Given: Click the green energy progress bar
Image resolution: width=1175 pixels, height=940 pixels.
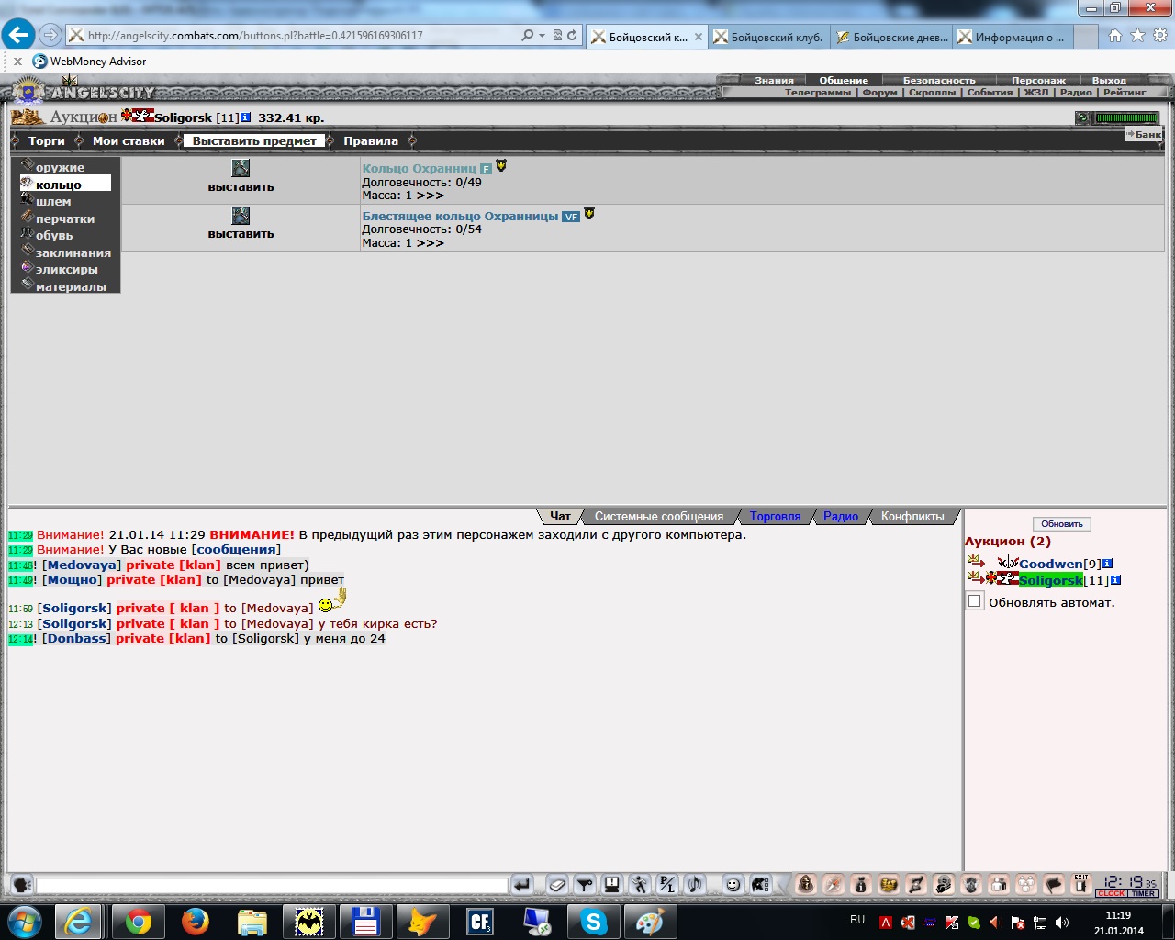Looking at the screenshot, I should 1127,117.
